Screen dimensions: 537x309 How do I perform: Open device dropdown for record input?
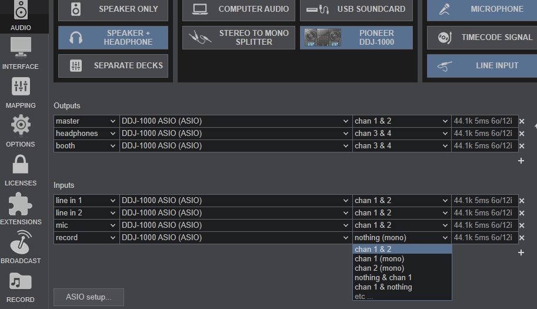point(236,237)
